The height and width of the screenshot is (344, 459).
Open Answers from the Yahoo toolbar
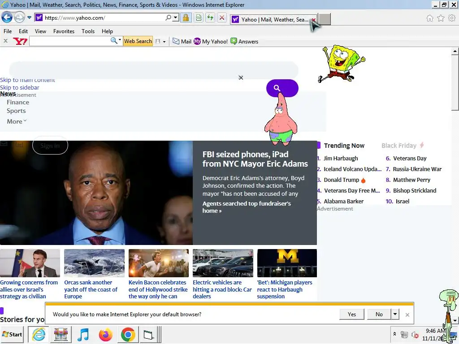[244, 41]
